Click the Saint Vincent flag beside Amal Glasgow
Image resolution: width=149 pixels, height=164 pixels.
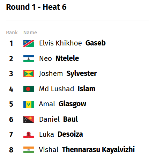(29, 104)
